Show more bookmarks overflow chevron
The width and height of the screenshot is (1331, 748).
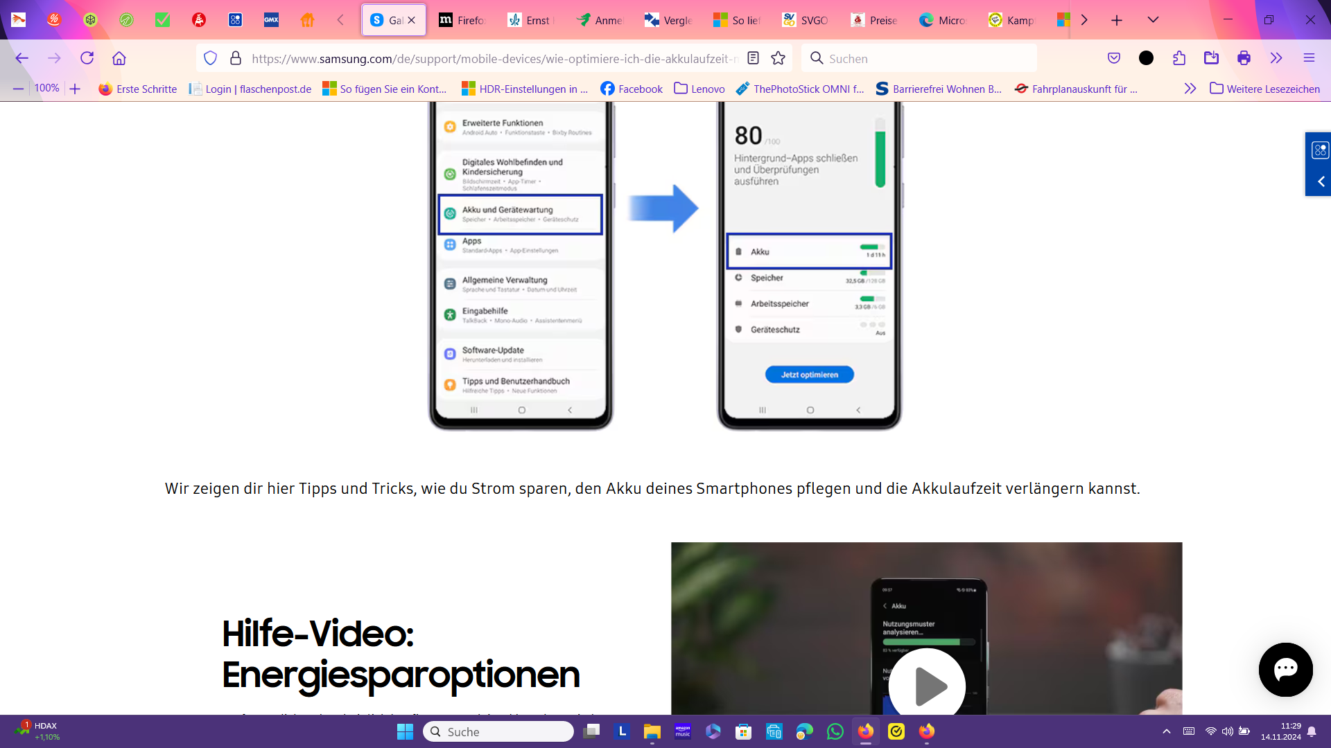[1190, 89]
